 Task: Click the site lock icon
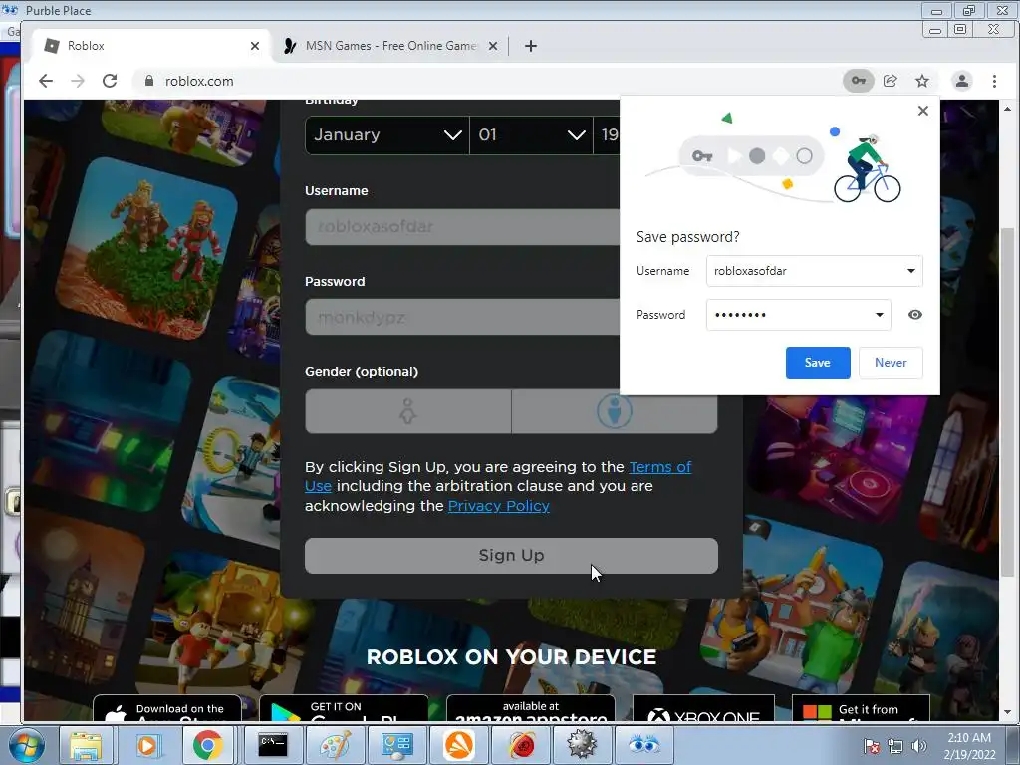click(x=149, y=81)
